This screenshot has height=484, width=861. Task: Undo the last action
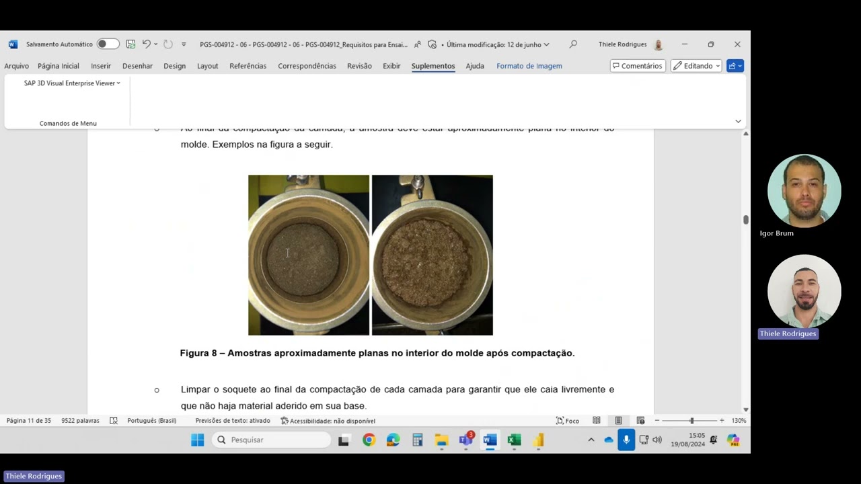146,44
